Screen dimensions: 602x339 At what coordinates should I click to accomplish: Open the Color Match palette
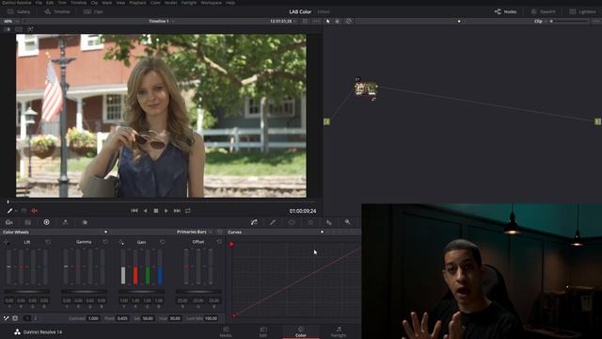coord(28,222)
